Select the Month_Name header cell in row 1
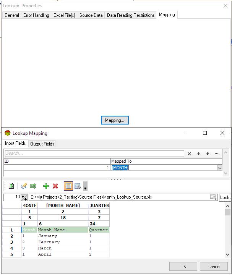The image size is (232, 275). [63, 230]
